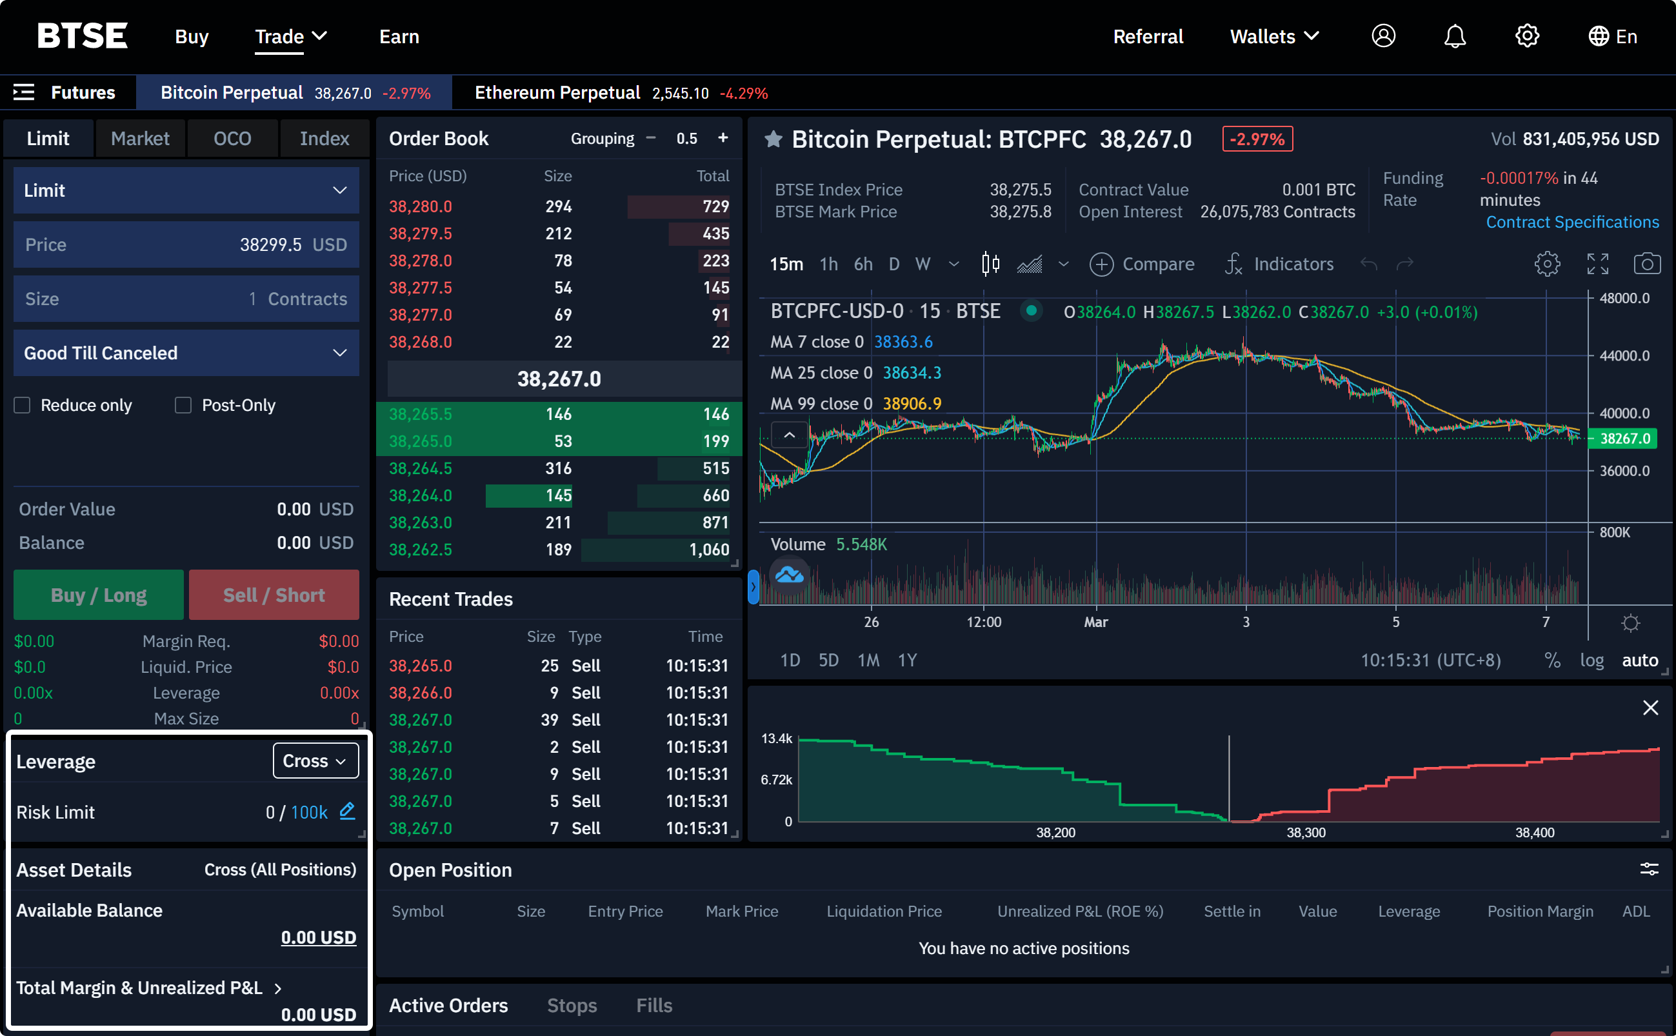This screenshot has height=1036, width=1676.
Task: Click the 38,264.0 bid price row
Action: [x=559, y=495]
